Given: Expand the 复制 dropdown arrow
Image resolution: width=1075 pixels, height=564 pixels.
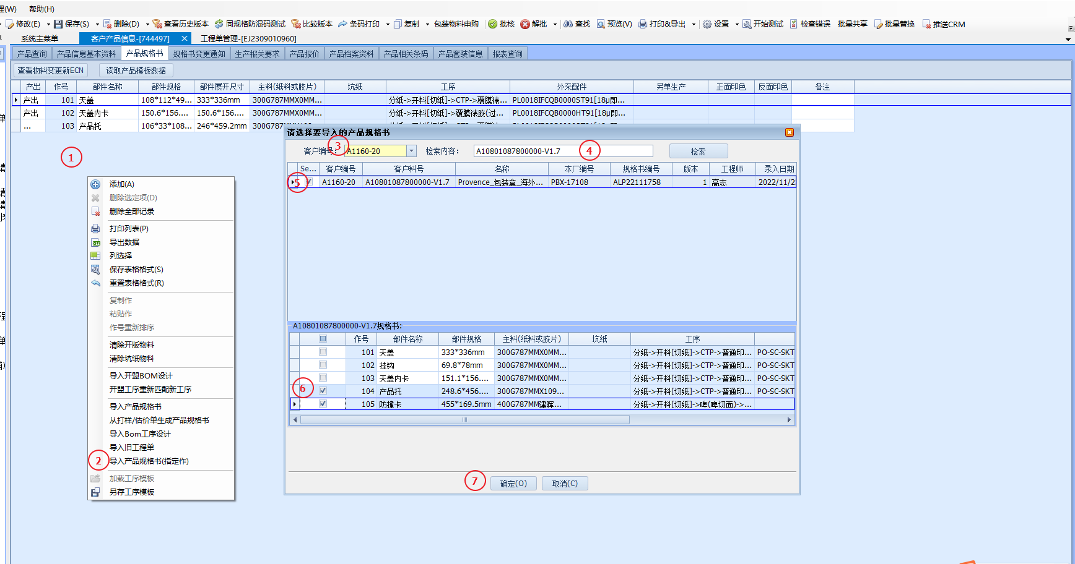Looking at the screenshot, I should pos(427,24).
